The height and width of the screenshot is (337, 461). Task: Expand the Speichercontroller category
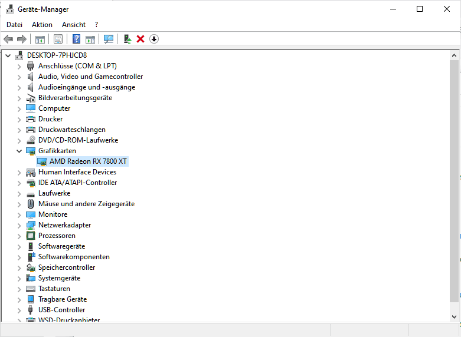(19, 268)
